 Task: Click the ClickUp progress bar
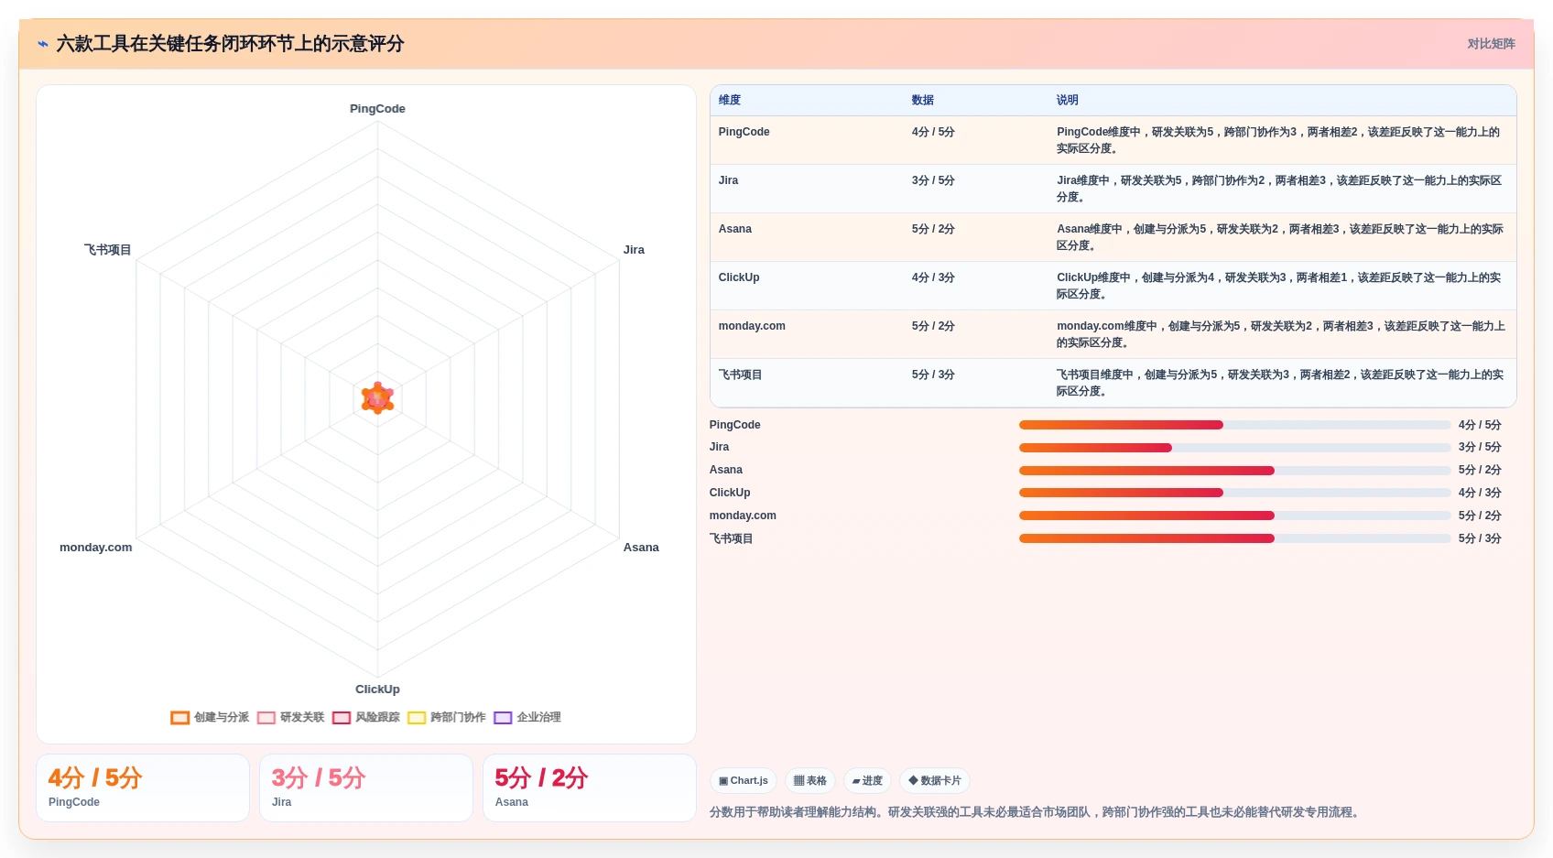1234,493
